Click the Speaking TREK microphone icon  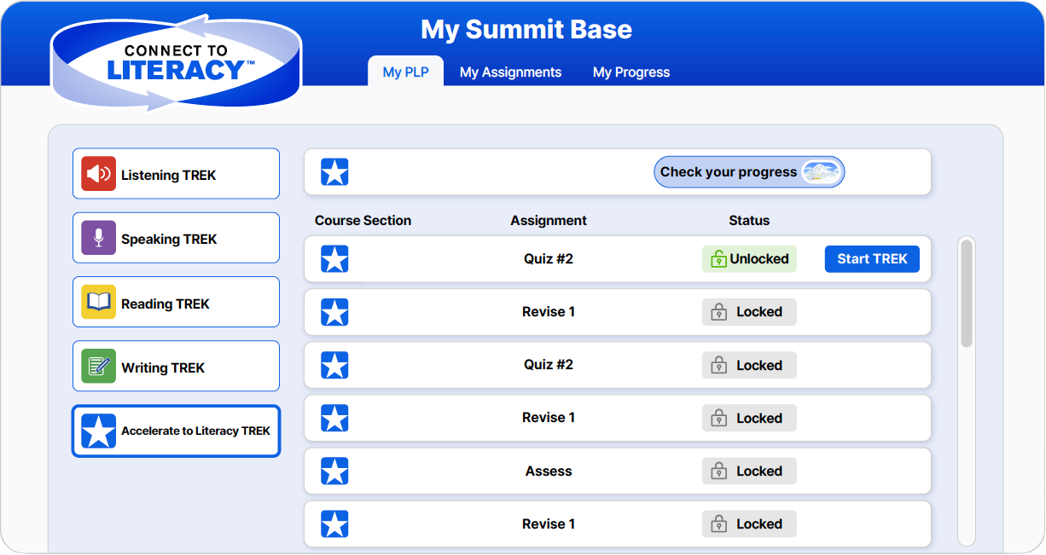coord(98,238)
